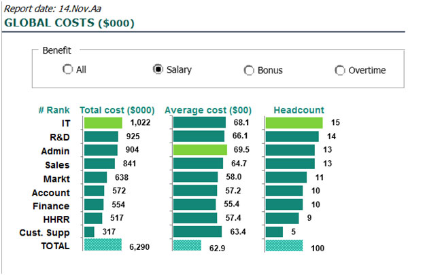The width and height of the screenshot is (425, 275).
Task: Click the 63.4 average cost value
Action: pyautogui.click(x=238, y=232)
